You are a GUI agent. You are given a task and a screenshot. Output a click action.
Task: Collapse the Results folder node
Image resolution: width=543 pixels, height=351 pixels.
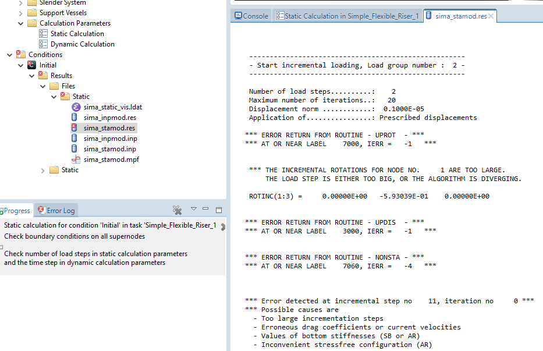pos(32,76)
